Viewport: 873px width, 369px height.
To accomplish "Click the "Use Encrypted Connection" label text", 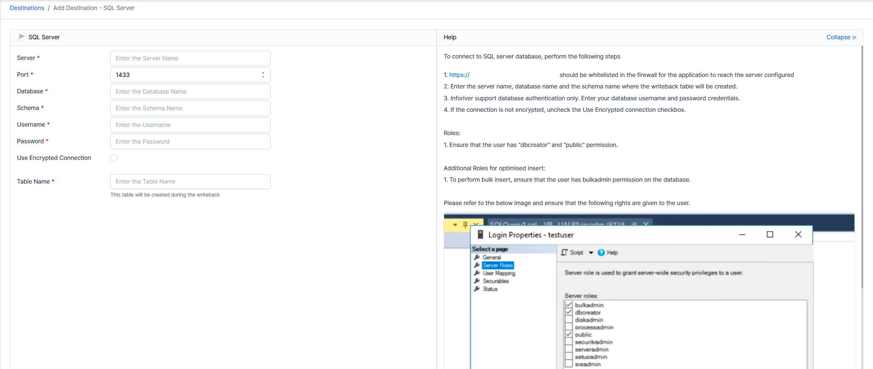I will click(x=54, y=158).
